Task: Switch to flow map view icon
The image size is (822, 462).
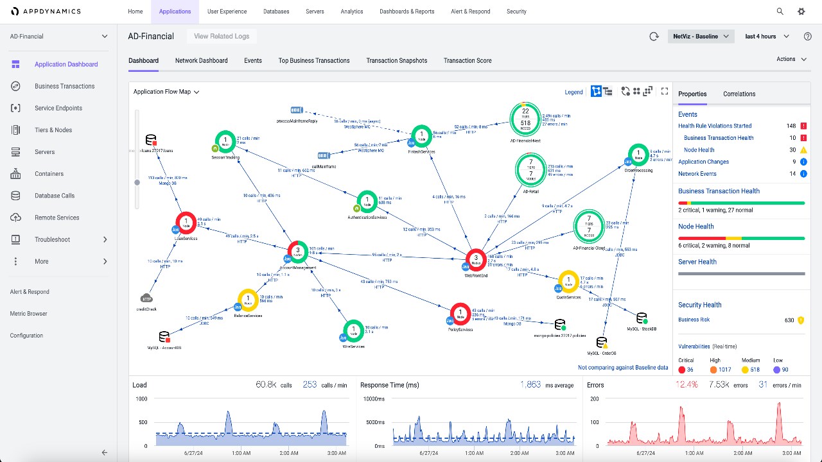Action: [x=595, y=92]
